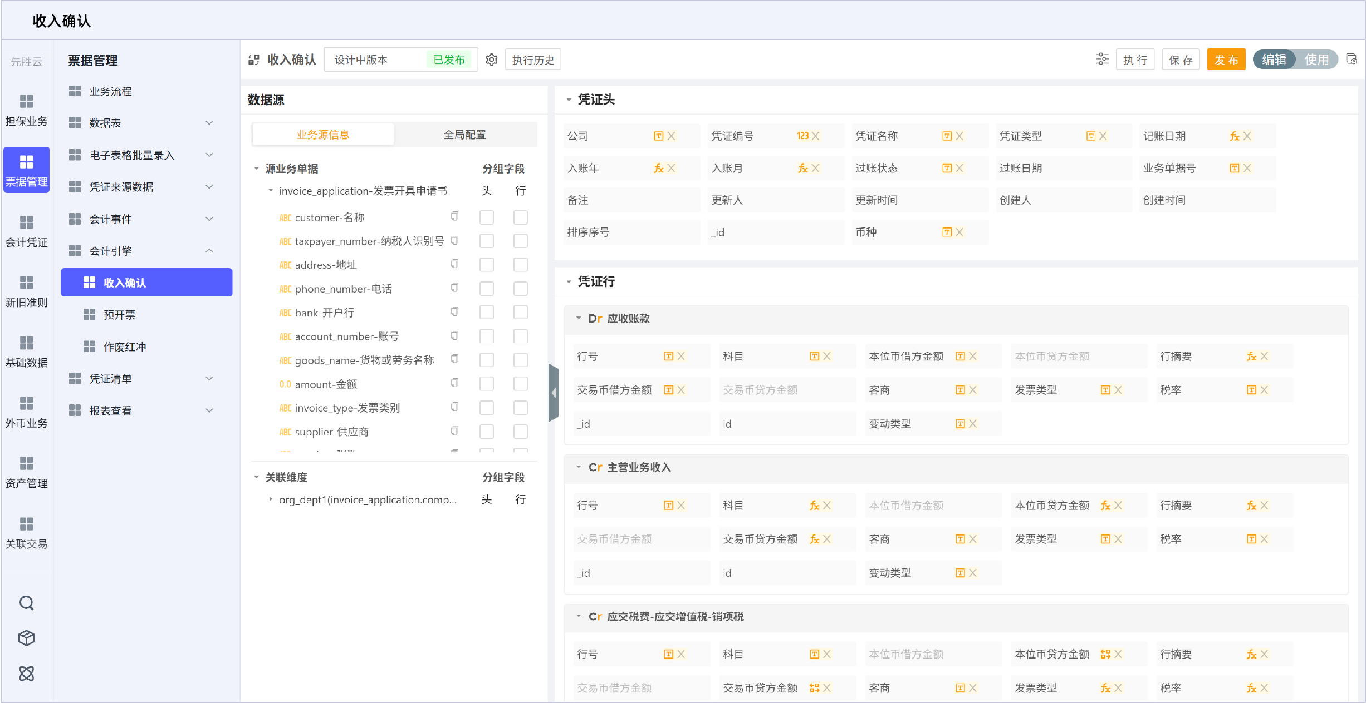Expand org_dept1 tree node under 关联维度
1366x703 pixels.
point(271,499)
